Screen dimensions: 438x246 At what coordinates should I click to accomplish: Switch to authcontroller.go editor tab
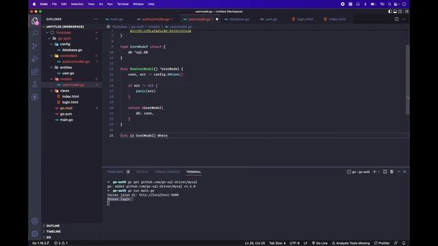[x=155, y=19]
